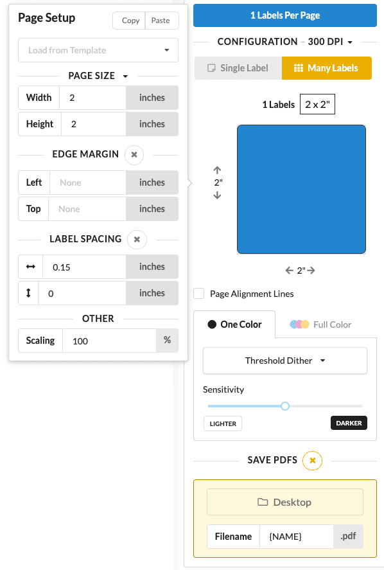
Task: Switch to the Full Color tab
Action: [319, 325]
